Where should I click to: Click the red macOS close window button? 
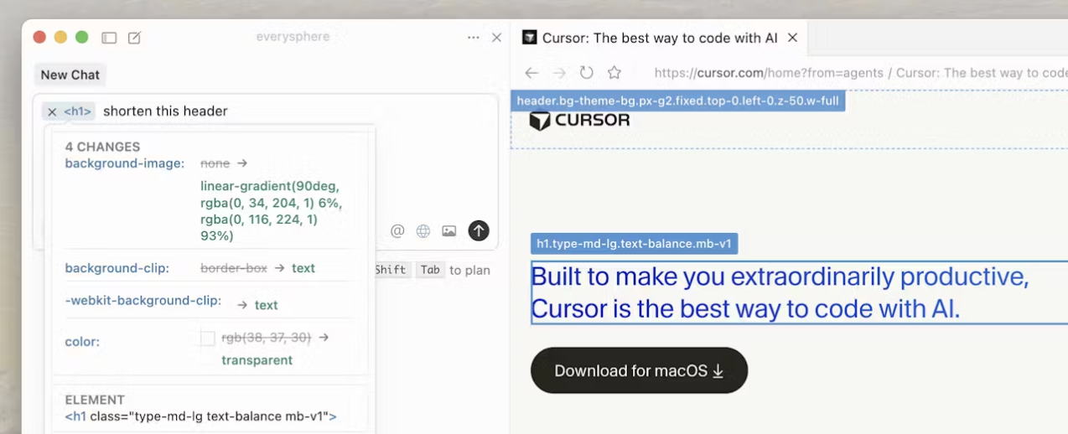tap(39, 37)
